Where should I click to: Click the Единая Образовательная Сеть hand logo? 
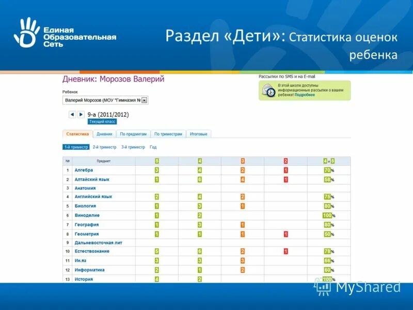click(x=26, y=33)
